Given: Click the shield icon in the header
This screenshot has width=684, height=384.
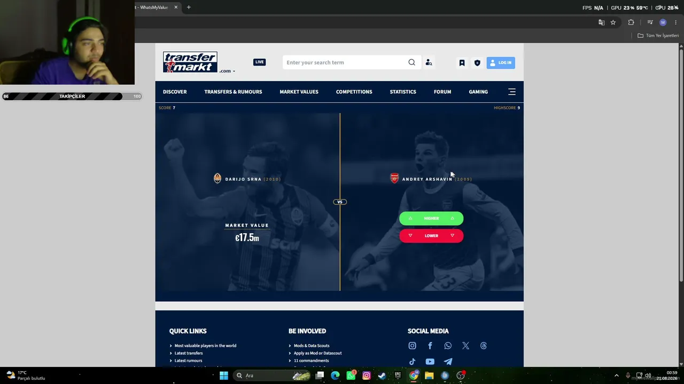Looking at the screenshot, I should tap(477, 62).
